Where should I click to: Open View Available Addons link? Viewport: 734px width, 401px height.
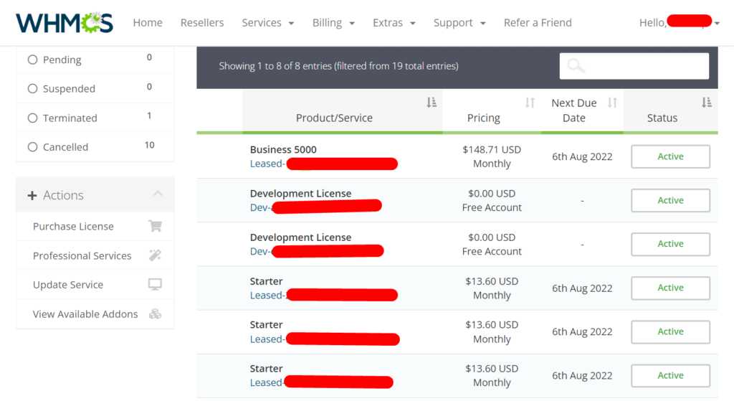[x=85, y=314]
